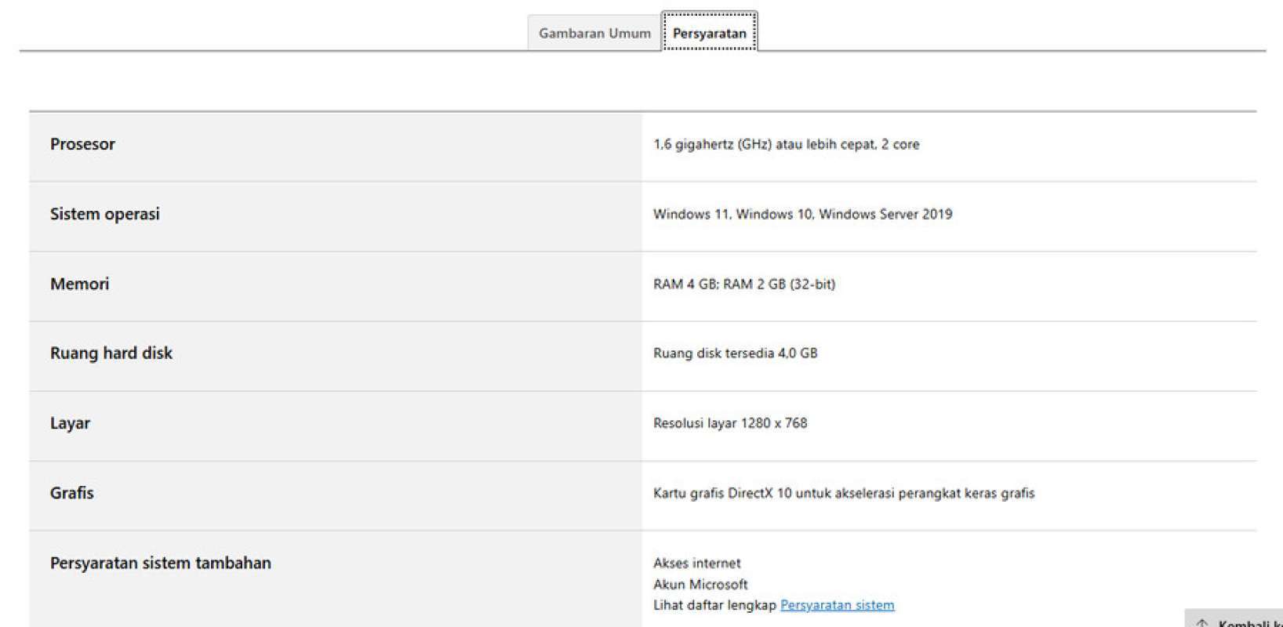Click the Akses internet text
Screen dimensions: 1283x627
(x=696, y=563)
